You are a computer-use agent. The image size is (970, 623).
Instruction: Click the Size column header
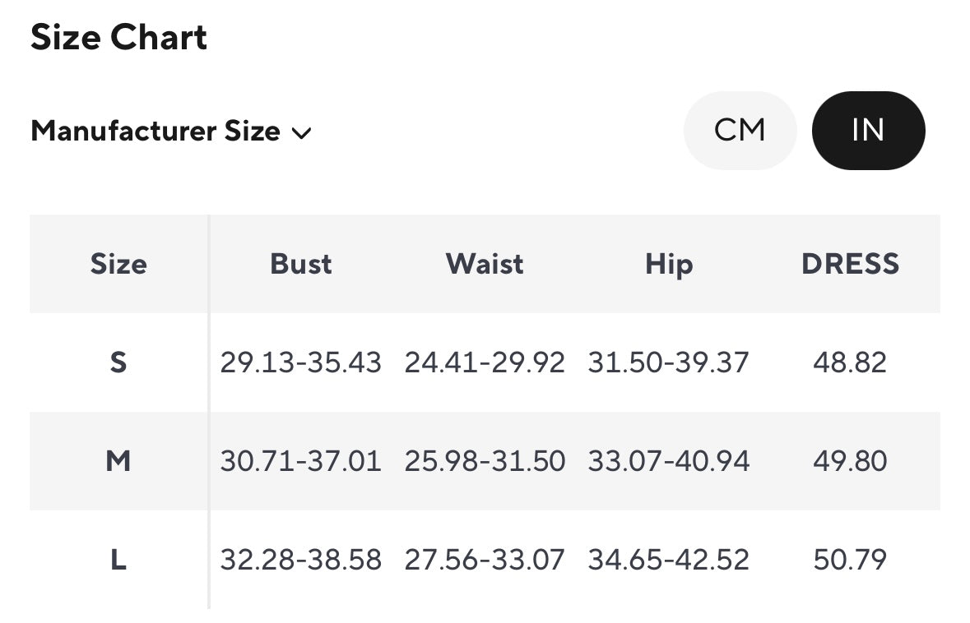118,264
